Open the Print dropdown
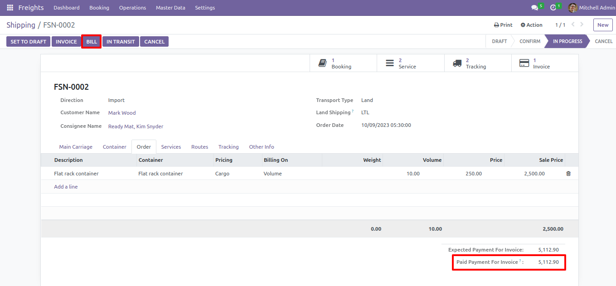This screenshot has height=286, width=616. tap(503, 25)
